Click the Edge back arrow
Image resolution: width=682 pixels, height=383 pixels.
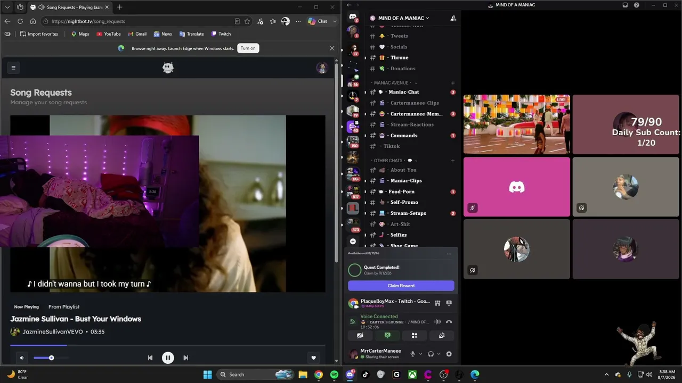7,21
